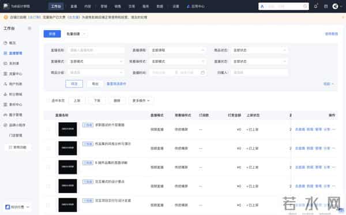Open the 直播状态 dropdown
346x215 pixels.
point(259,61)
